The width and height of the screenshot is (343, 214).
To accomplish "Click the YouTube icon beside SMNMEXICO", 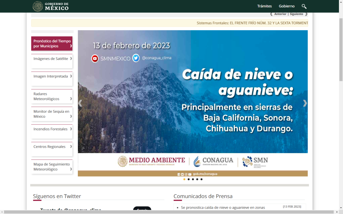I will tap(95, 59).
